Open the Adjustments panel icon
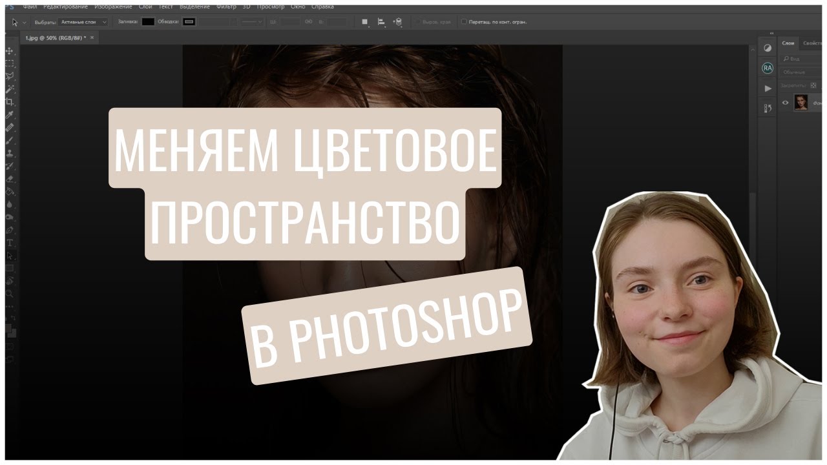 pyautogui.click(x=768, y=48)
